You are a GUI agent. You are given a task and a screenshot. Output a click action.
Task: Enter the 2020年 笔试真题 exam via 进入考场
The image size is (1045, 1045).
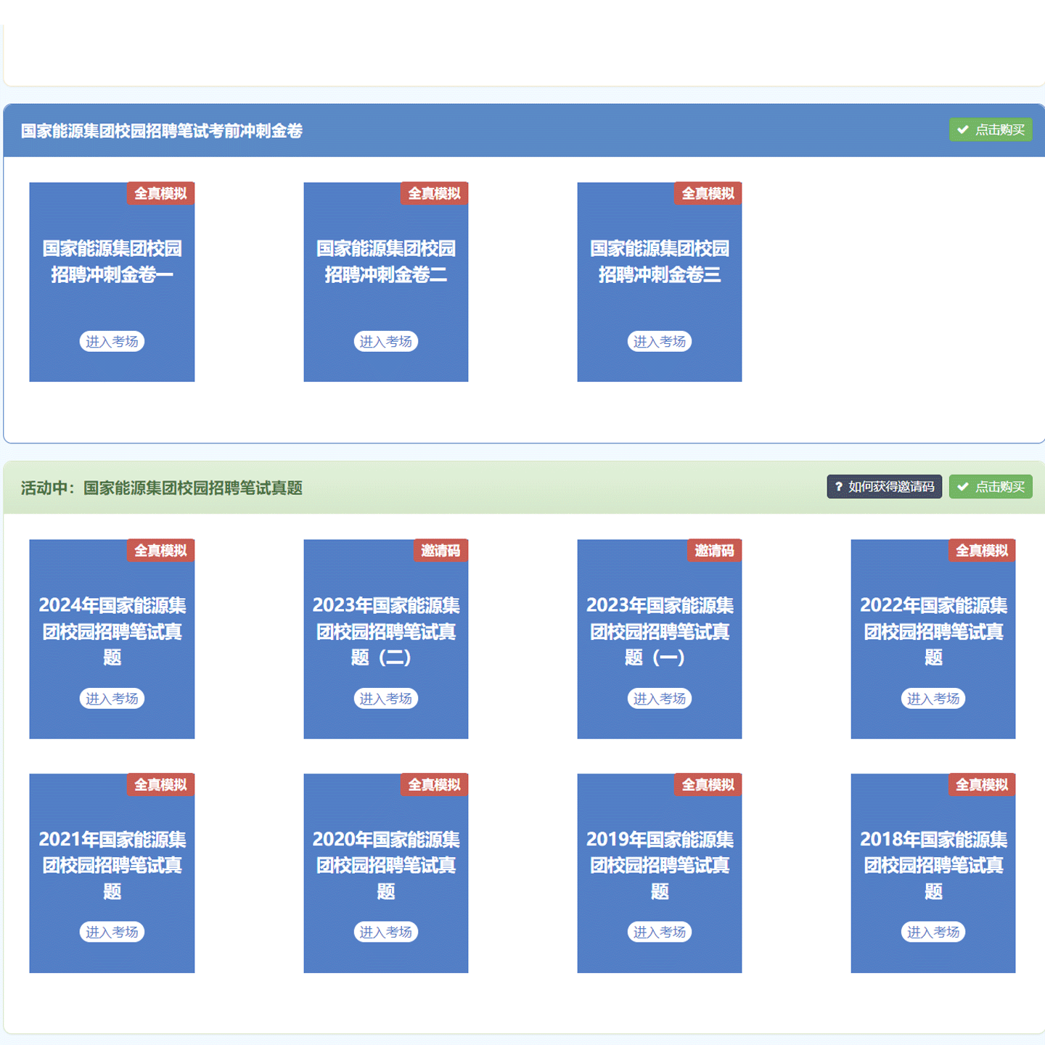point(386,933)
